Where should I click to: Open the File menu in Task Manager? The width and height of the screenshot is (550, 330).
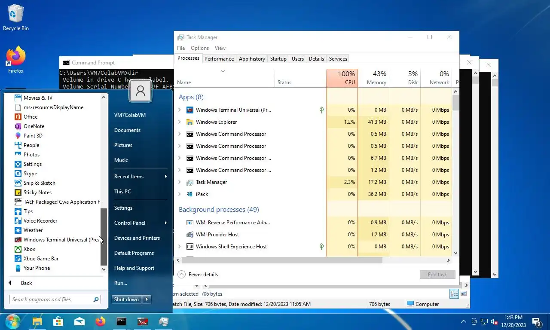click(181, 48)
